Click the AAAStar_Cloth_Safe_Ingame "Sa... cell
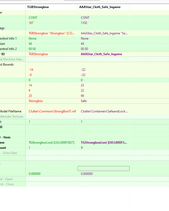169x211 pixels. coord(104,33)
